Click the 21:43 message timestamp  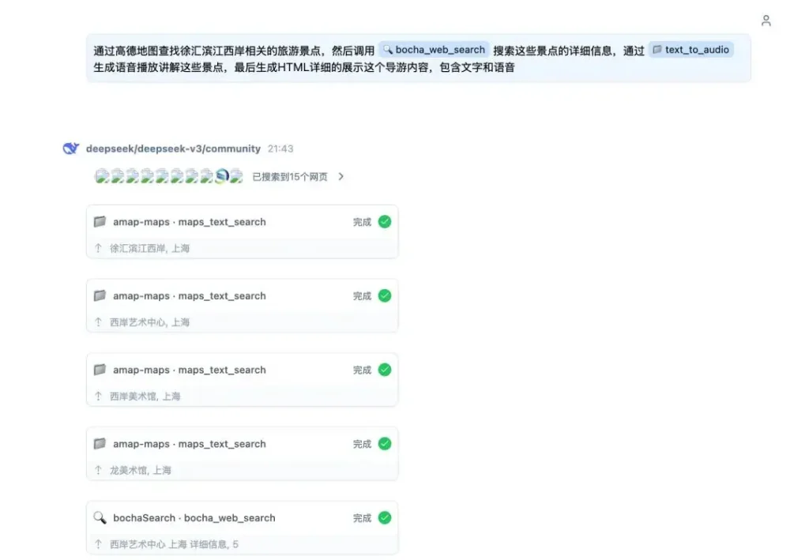pyautogui.click(x=280, y=148)
